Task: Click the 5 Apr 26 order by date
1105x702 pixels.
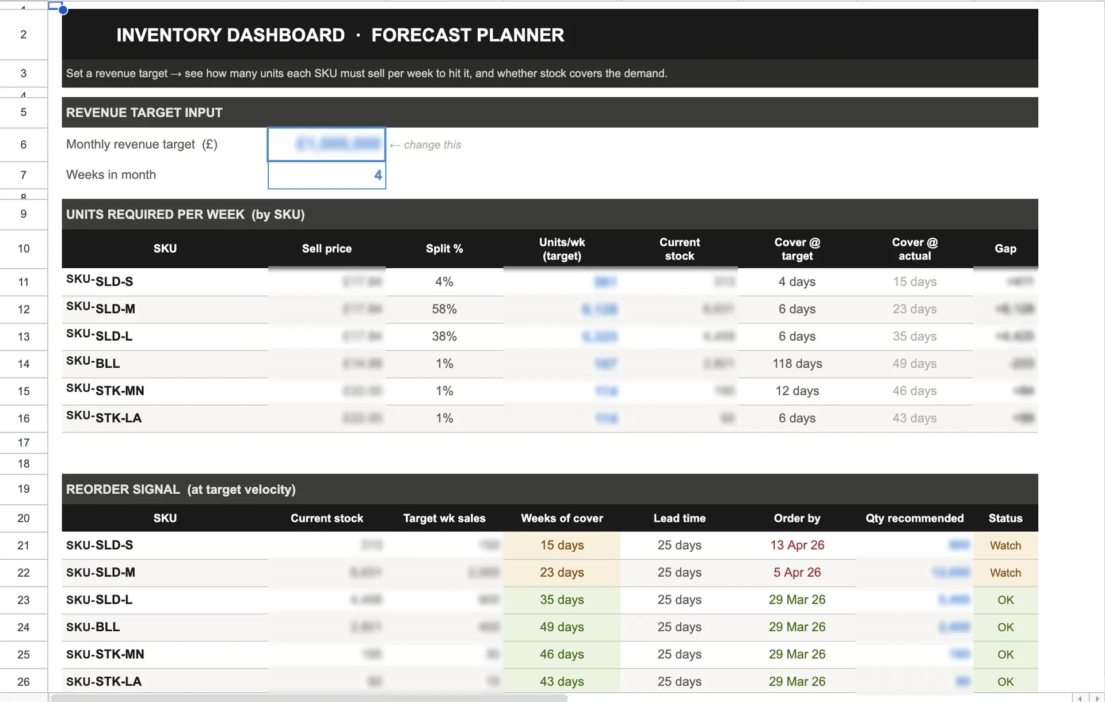Action: point(797,573)
